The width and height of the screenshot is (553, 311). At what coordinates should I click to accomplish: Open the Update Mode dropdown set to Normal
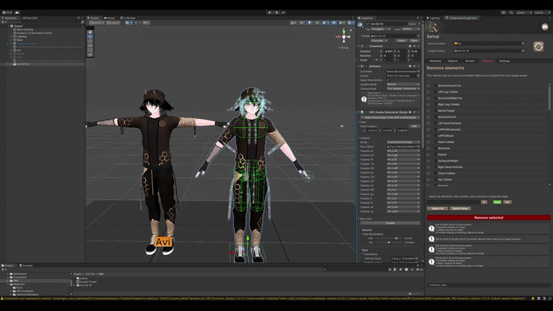[x=403, y=84]
